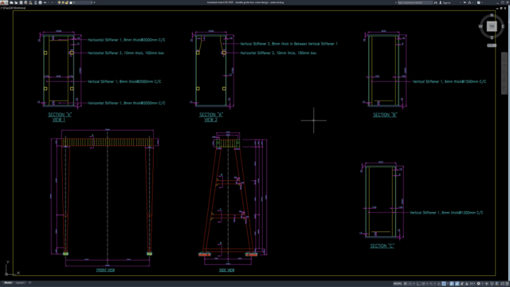Image resolution: width=510 pixels, height=287 pixels.
Task: Click the workspace switching gear icon
Action: coord(478,284)
